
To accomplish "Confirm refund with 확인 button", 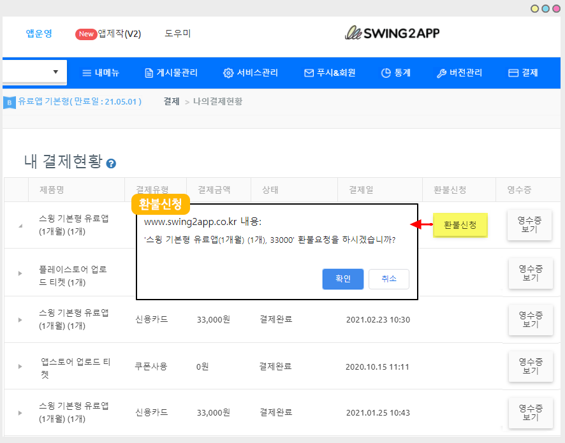I will click(342, 279).
